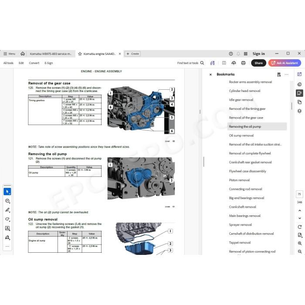Open Sprayer removal bookmark
305x305 pixels.
[x=240, y=225]
